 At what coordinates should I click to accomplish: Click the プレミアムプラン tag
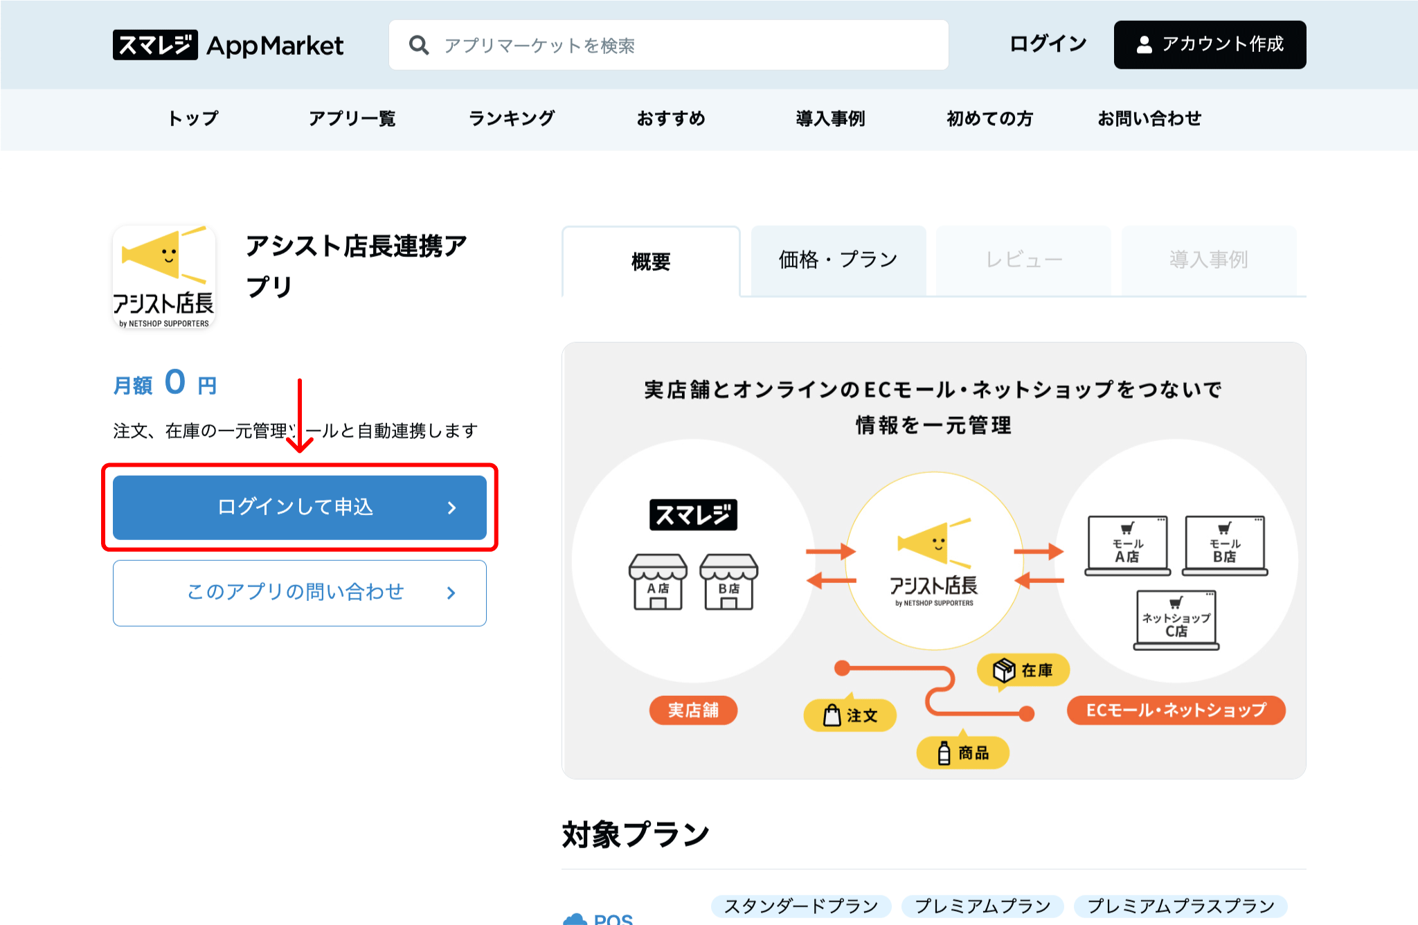click(982, 906)
